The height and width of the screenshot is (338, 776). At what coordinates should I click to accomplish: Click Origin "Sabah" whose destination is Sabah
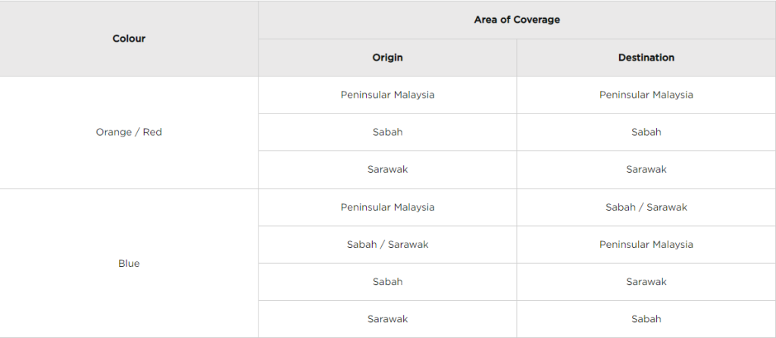click(387, 132)
